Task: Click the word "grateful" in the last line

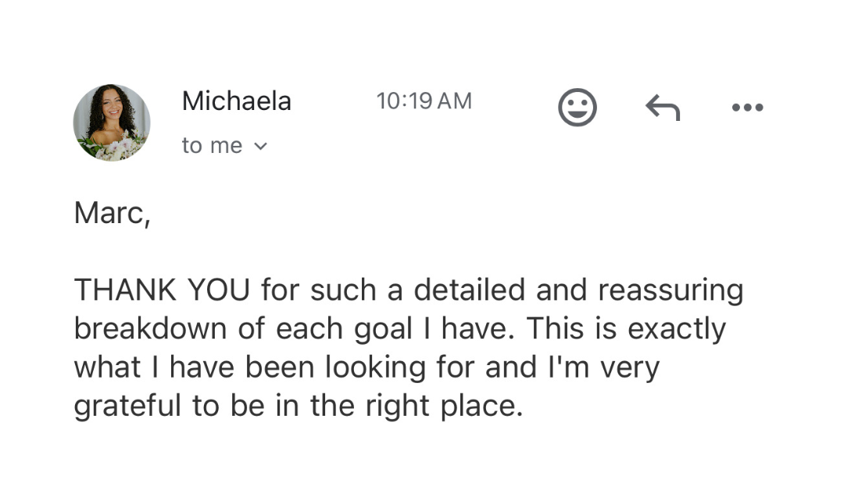Action: [x=127, y=407]
